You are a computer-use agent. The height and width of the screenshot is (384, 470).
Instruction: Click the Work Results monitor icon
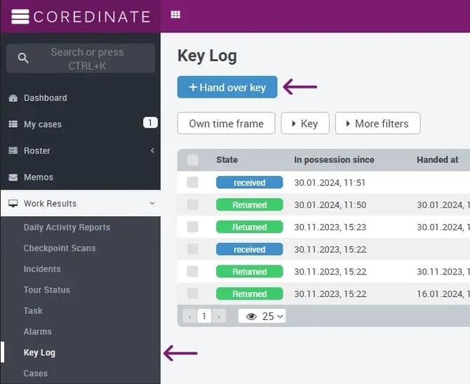coord(13,204)
